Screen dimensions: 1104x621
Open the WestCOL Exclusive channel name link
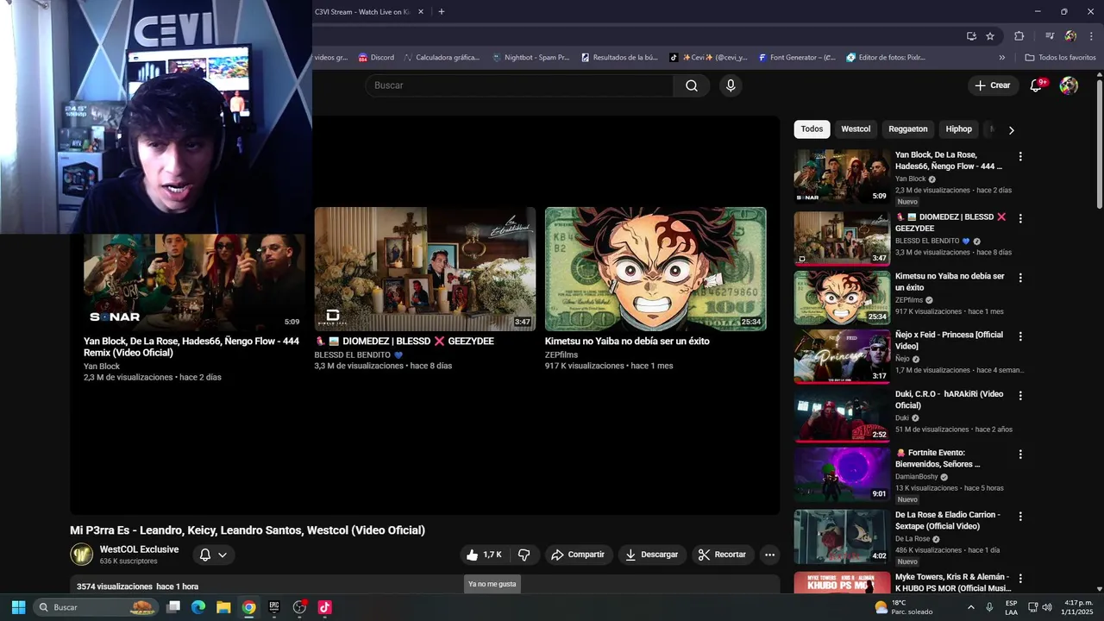tap(139, 549)
